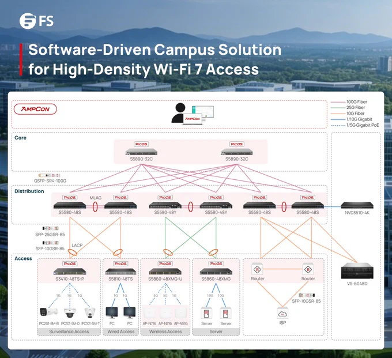
Task: Click the AP-N516 text label
Action: (181, 323)
